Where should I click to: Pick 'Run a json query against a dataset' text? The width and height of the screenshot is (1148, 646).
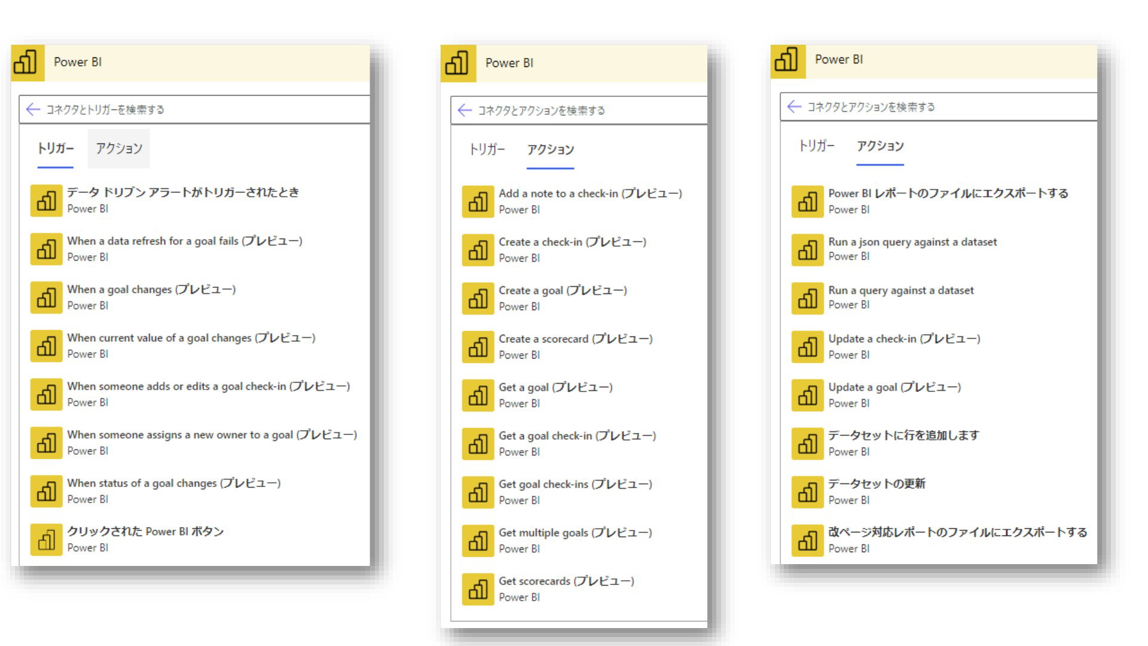912,242
